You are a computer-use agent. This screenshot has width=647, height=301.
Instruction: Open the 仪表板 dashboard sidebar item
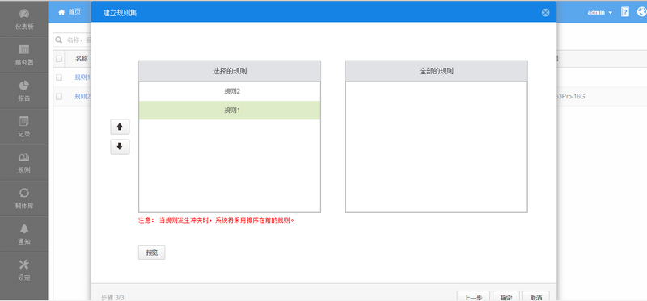pyautogui.click(x=24, y=19)
